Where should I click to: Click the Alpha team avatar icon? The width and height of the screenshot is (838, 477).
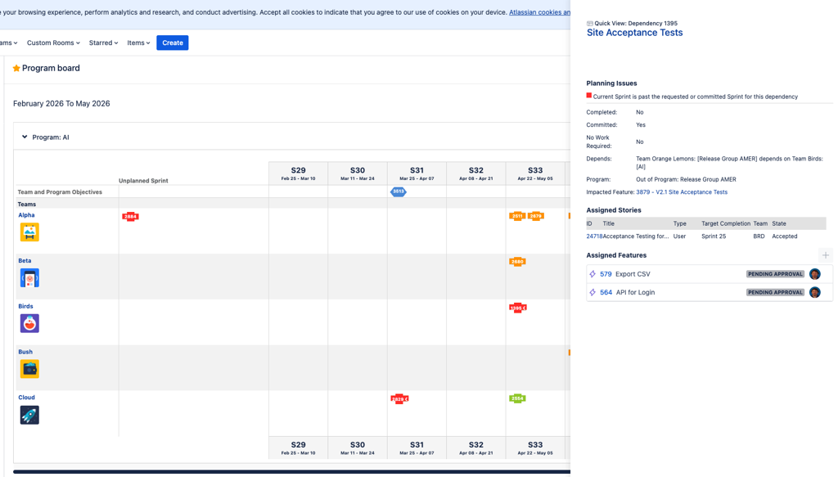(x=29, y=232)
